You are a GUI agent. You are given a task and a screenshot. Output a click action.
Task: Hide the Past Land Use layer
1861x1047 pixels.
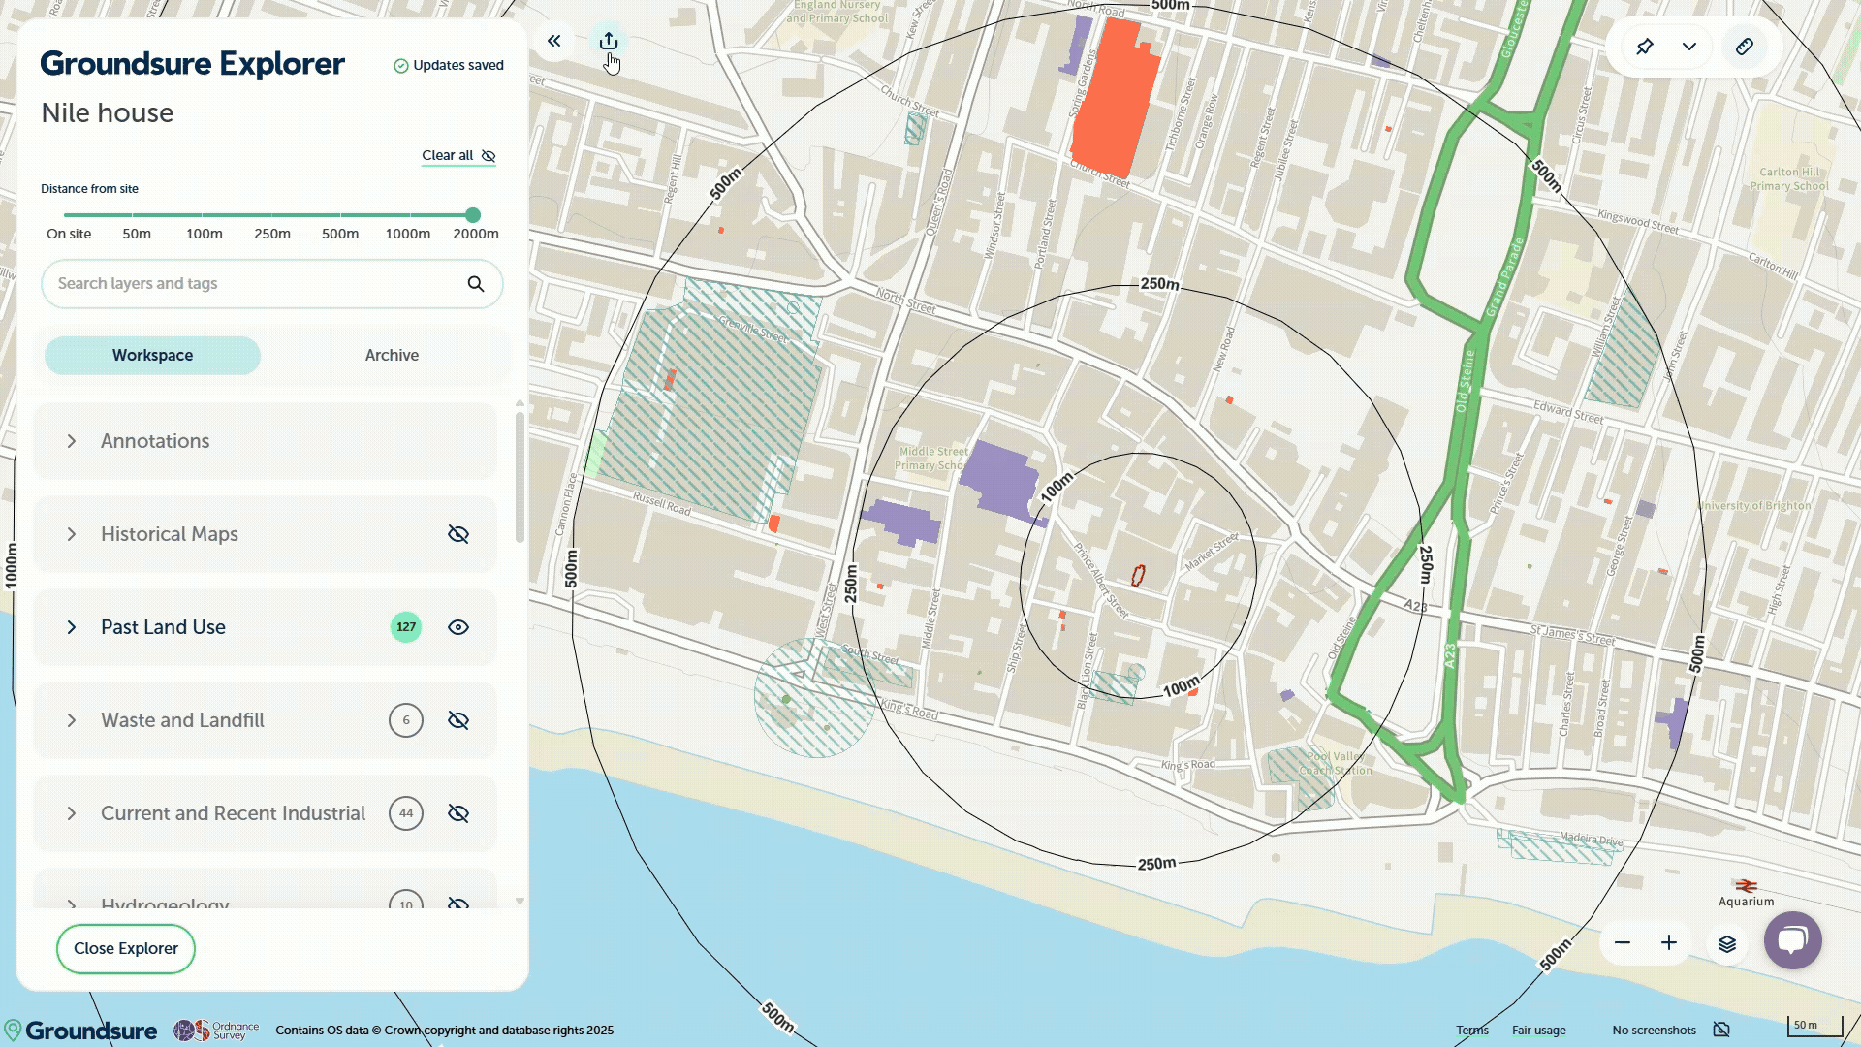pyautogui.click(x=458, y=627)
